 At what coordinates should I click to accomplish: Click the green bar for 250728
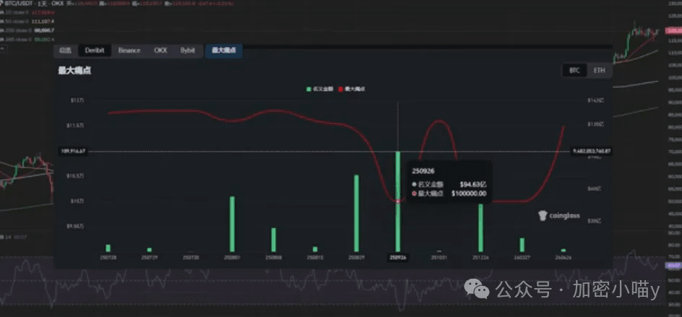tap(108, 248)
